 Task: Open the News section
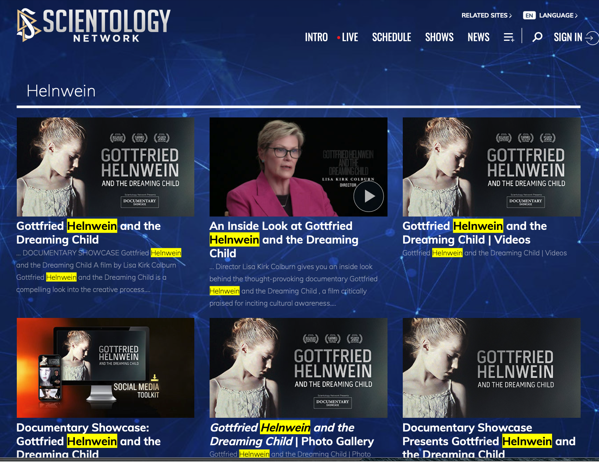(x=478, y=37)
